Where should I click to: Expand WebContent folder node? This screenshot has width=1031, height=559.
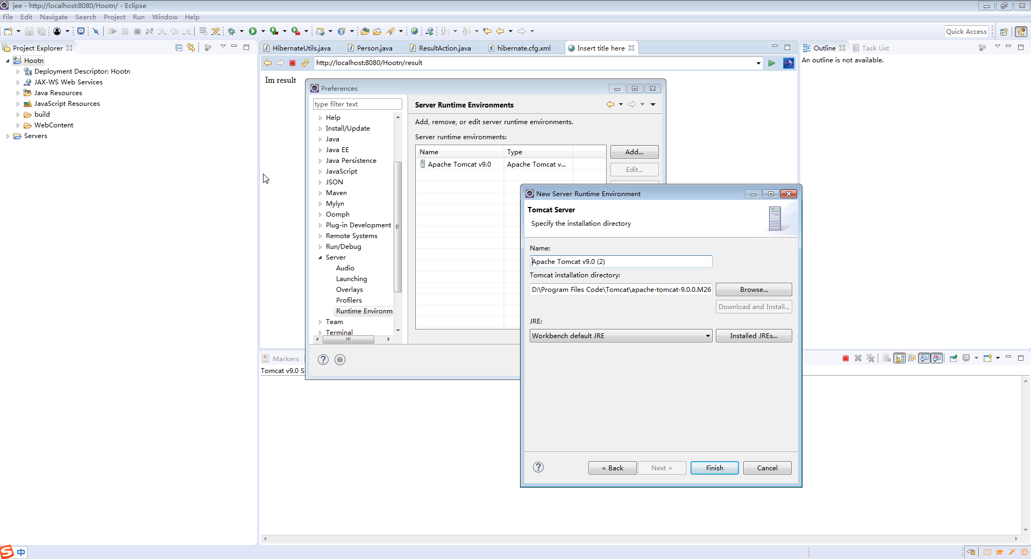click(18, 125)
